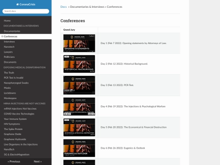Screen dimensions: 220x165
Task: Select Your Immune System link
Action: coord(15,119)
